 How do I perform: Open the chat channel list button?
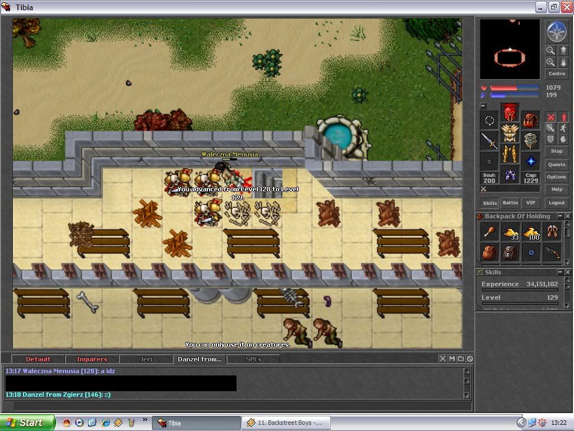(461, 359)
